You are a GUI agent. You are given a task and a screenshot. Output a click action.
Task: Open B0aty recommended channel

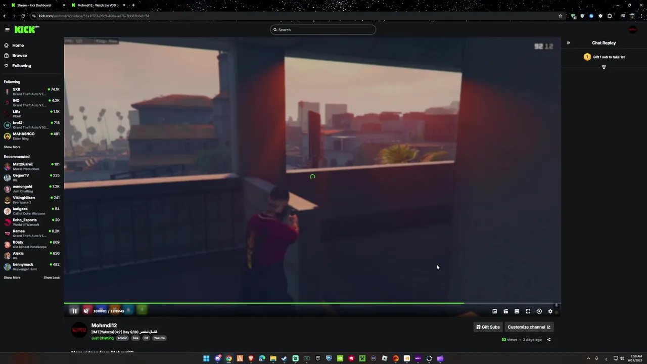pyautogui.click(x=32, y=244)
